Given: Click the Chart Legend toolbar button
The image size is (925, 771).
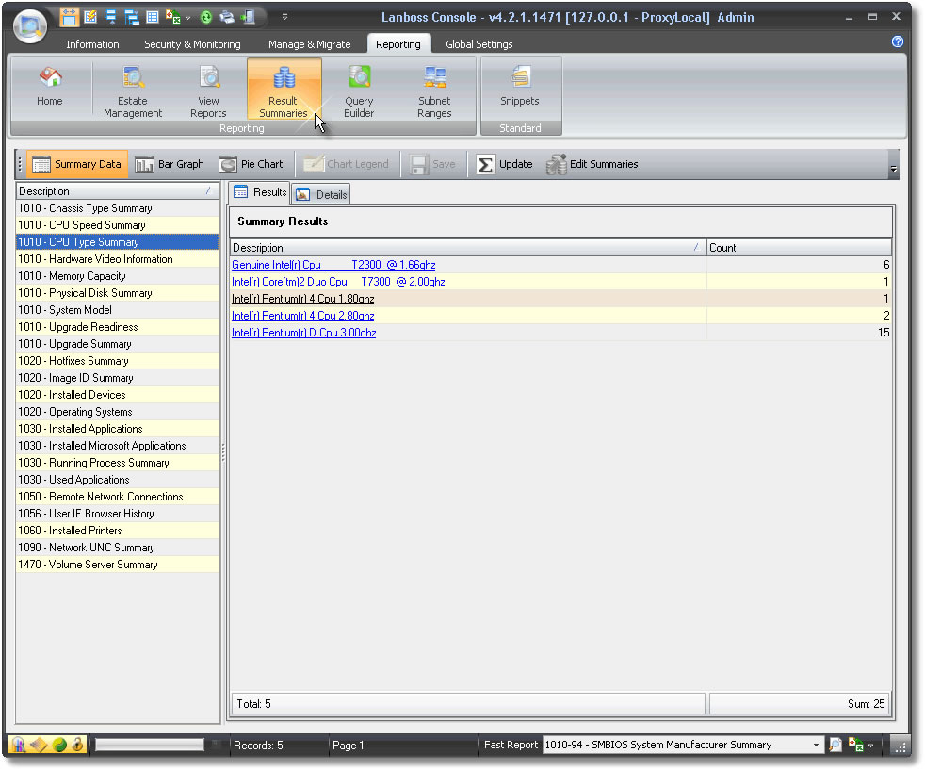Looking at the screenshot, I should [x=347, y=164].
